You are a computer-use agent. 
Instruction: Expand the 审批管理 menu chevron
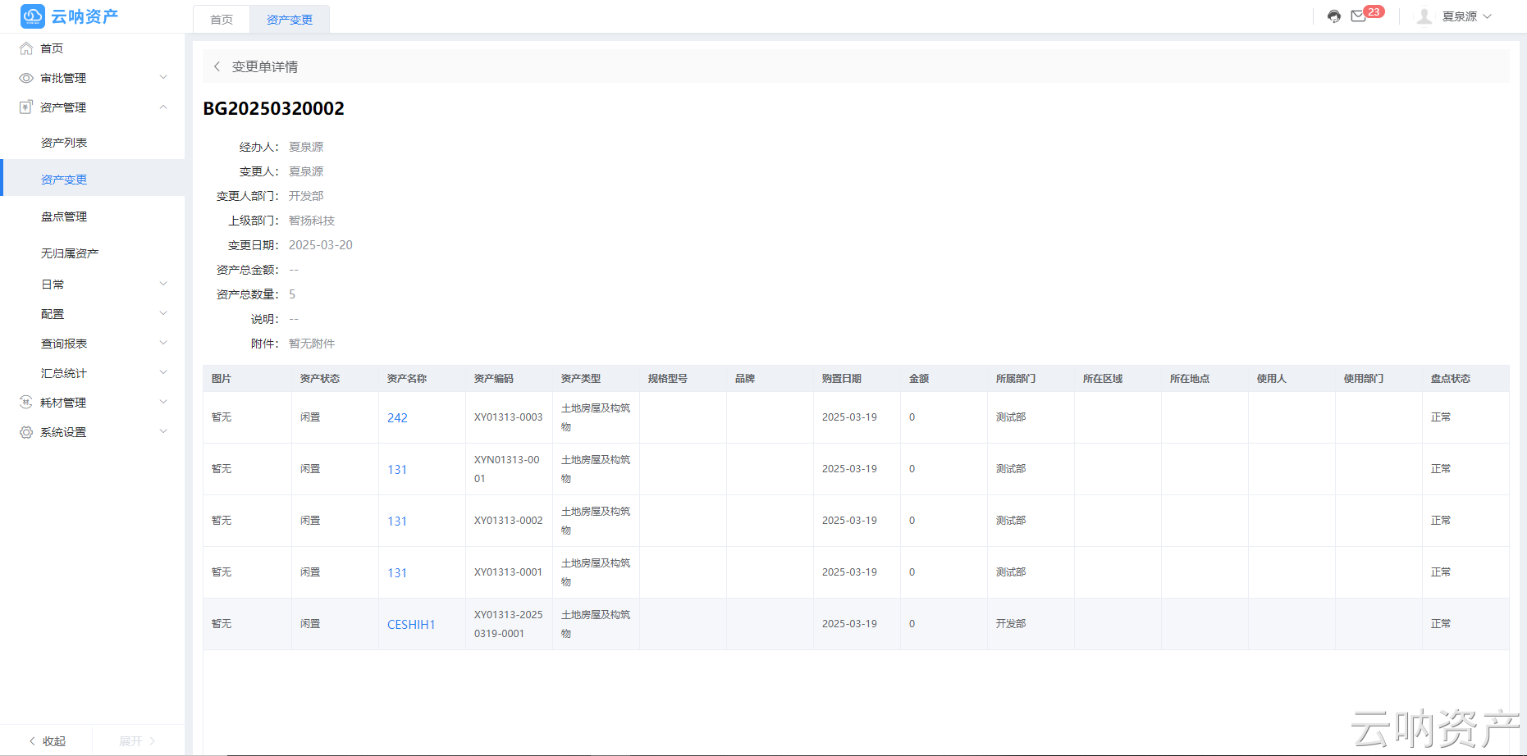(163, 78)
